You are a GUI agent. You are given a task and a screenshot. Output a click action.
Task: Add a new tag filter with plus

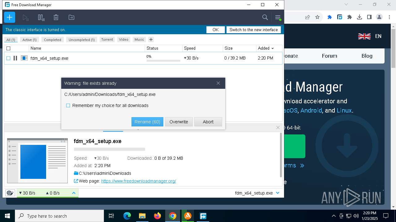[151, 39]
